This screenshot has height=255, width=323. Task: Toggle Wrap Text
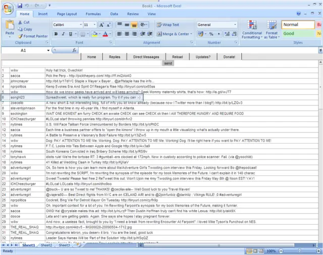167,25
